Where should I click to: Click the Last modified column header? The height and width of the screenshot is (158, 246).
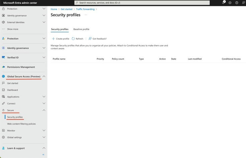(195, 59)
